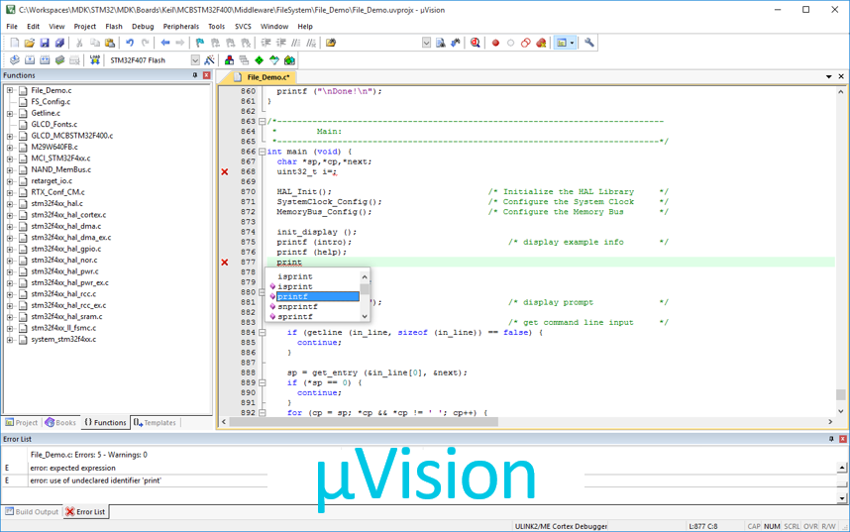Image resolution: width=850 pixels, height=532 pixels.
Task: Select GLCD_Fonts.c in Functions list
Action: tap(53, 124)
